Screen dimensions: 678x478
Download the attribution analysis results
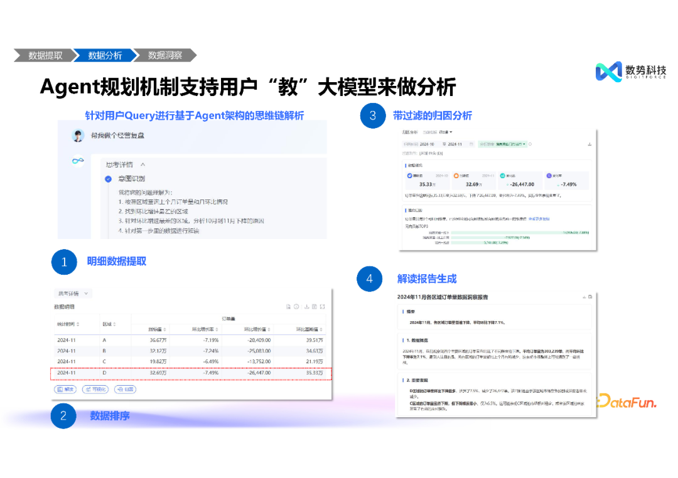click(x=588, y=144)
